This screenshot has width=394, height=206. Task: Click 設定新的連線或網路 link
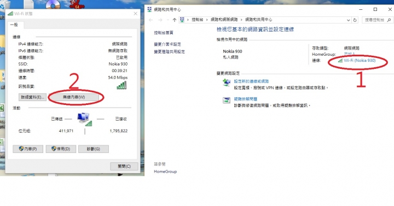pos(251,81)
